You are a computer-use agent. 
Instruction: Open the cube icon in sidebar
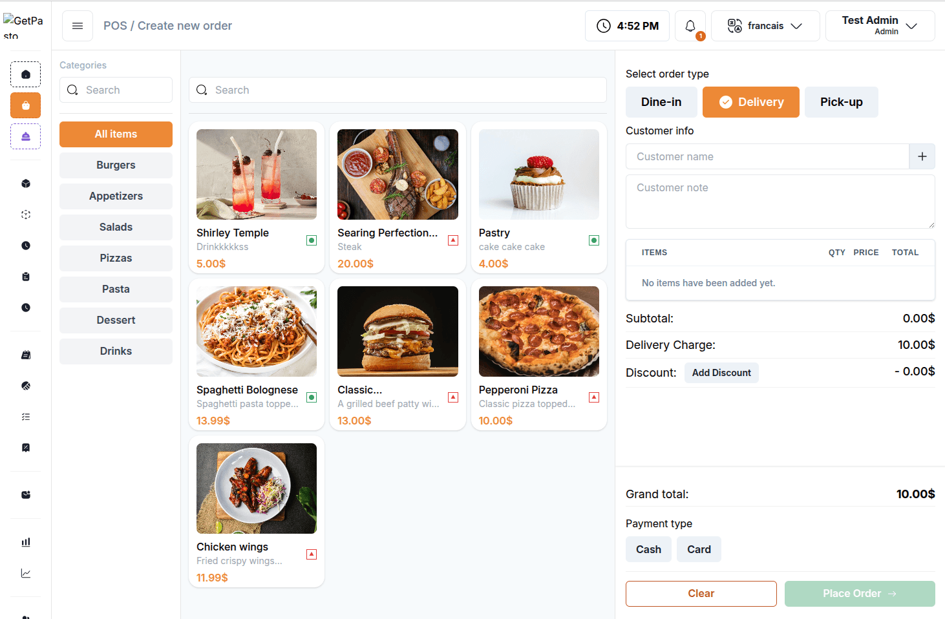26,184
